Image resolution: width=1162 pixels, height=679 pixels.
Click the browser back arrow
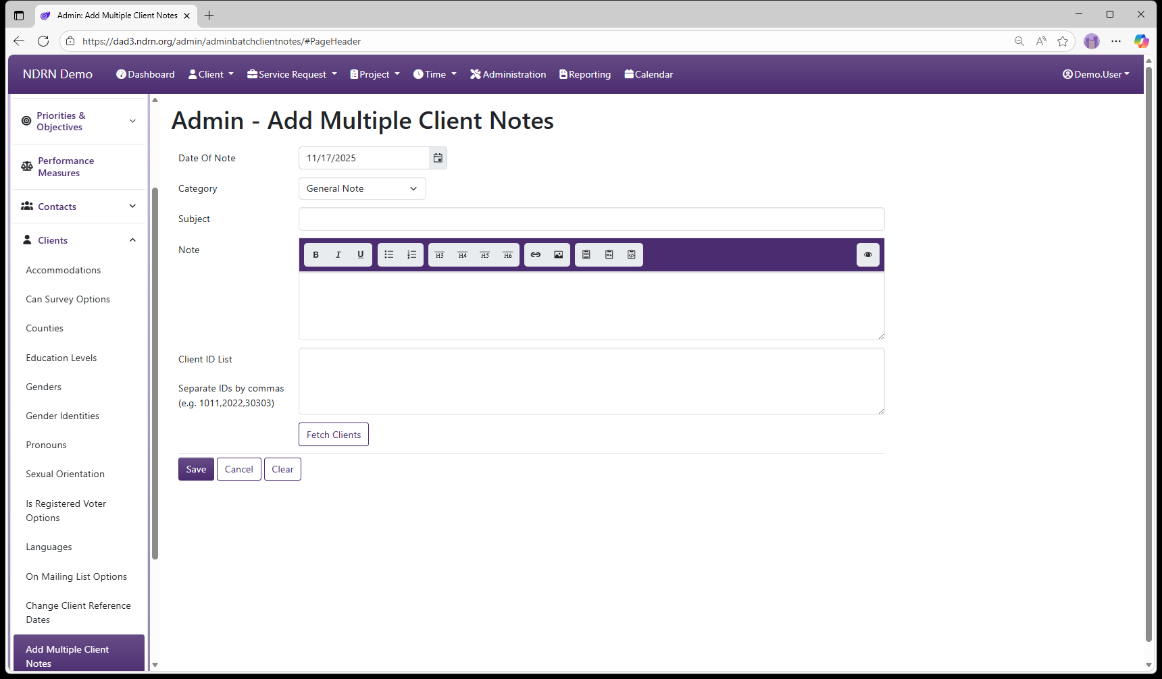pyautogui.click(x=19, y=41)
